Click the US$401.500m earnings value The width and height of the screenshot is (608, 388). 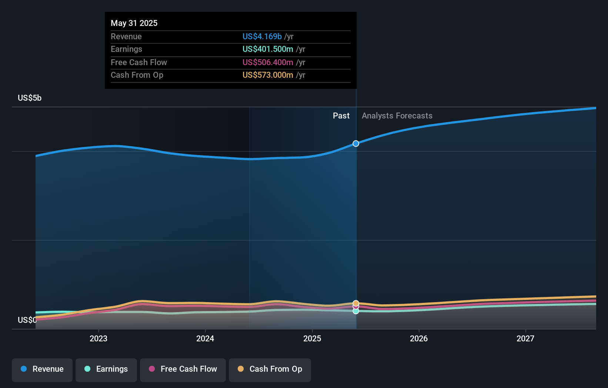pos(268,49)
